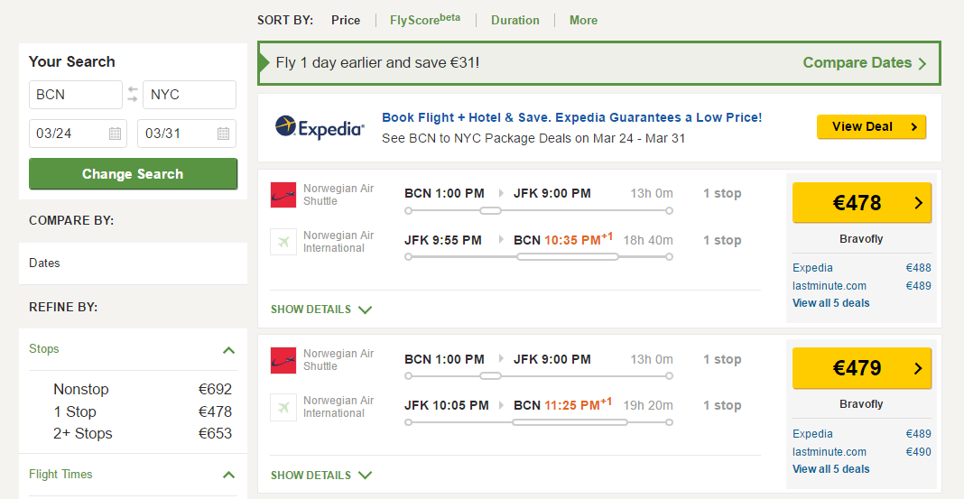Image resolution: width=964 pixels, height=499 pixels.
Task: Sort results by FlyScore beta
Action: click(x=425, y=19)
